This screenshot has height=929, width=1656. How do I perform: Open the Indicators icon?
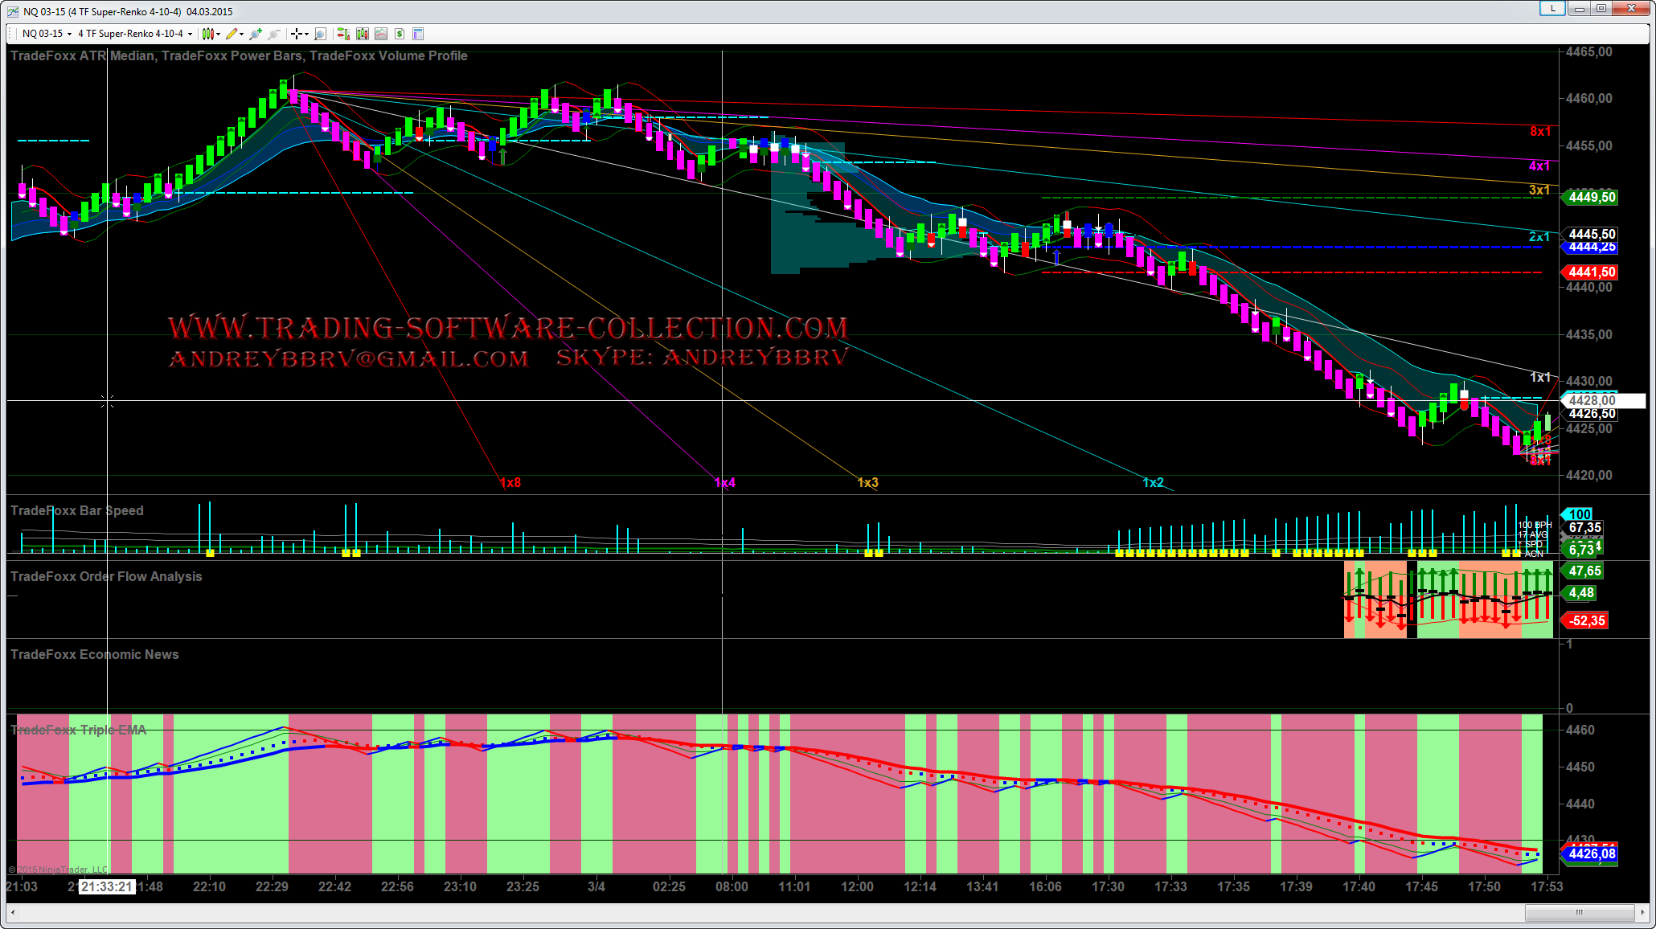coord(381,34)
